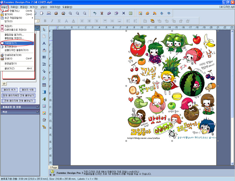Image resolution: width=235 pixels, height=181 pixels.
Task: Open the 삽입(I) menu
Action: coord(44,7)
